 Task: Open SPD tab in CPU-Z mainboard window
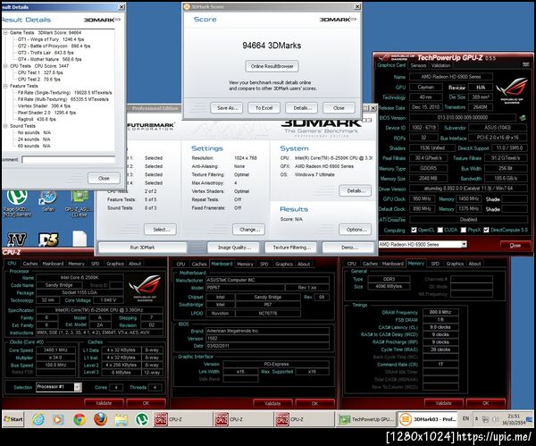click(264, 264)
